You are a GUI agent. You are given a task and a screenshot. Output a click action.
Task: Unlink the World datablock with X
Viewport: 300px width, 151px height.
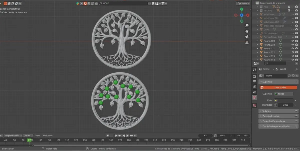tap(297, 76)
